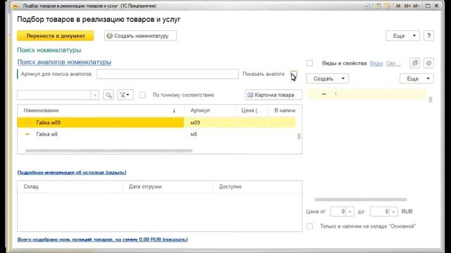The width and height of the screenshot is (451, 253).
Task: Check Только в наличии на складе "Основной"
Action: coord(310,226)
